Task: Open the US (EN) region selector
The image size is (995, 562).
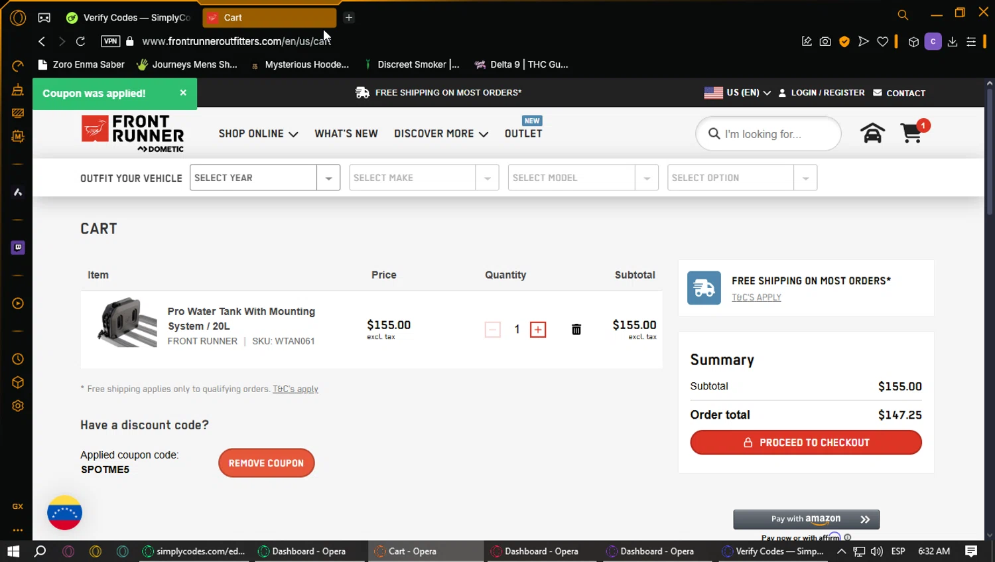Action: [738, 93]
